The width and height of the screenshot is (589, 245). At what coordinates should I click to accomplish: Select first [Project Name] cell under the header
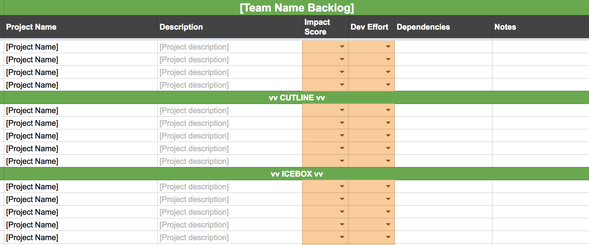pyautogui.click(x=81, y=47)
